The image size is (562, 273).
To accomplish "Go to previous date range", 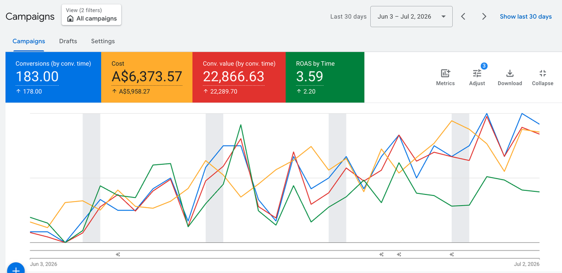I will [463, 16].
